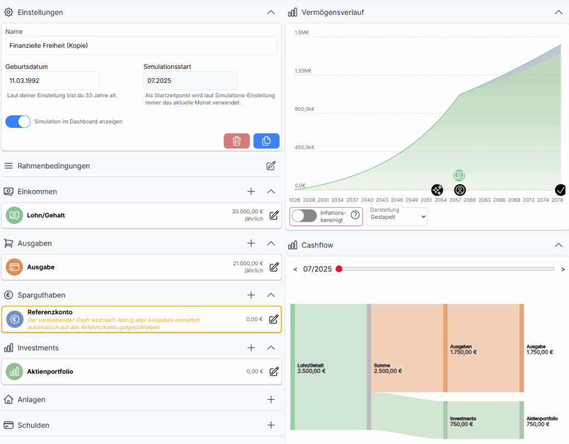
Task: Click the '07/2025' cashflow month label
Action: (317, 269)
